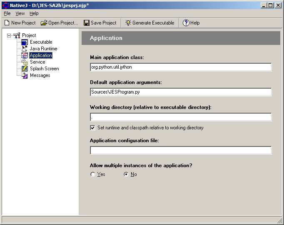Screen dimensions: 284x225
Task: Click the Main application class field
Action: [x=181, y=67]
